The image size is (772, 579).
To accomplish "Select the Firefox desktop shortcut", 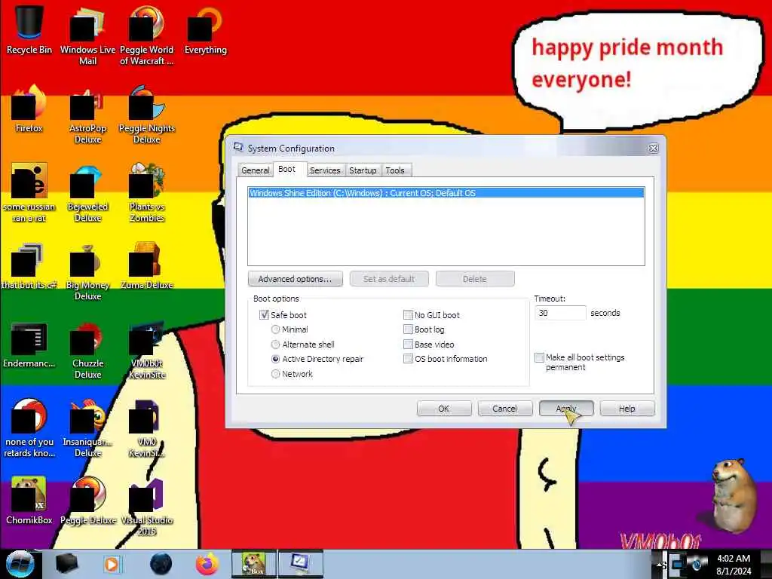I will (x=29, y=109).
